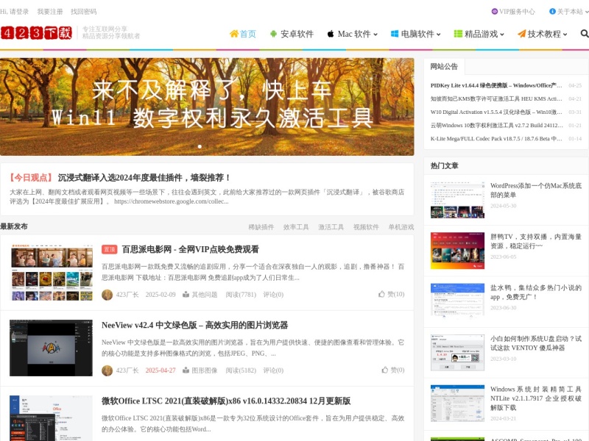Expand the Mac 软件 dropdown
The image size is (589, 441).
[375, 35]
